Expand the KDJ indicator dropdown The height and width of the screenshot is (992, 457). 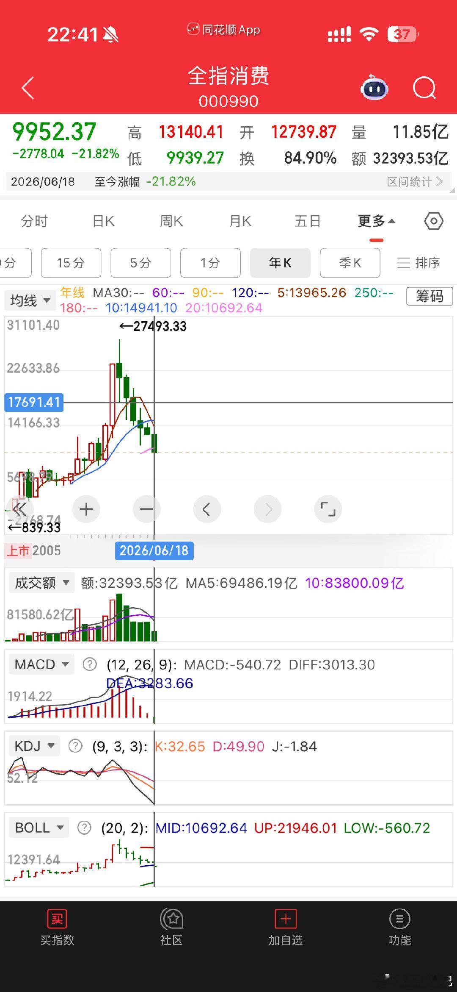tap(34, 745)
